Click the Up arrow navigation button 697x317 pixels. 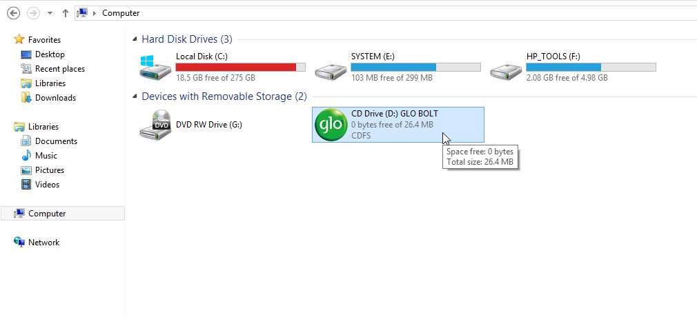click(x=66, y=13)
